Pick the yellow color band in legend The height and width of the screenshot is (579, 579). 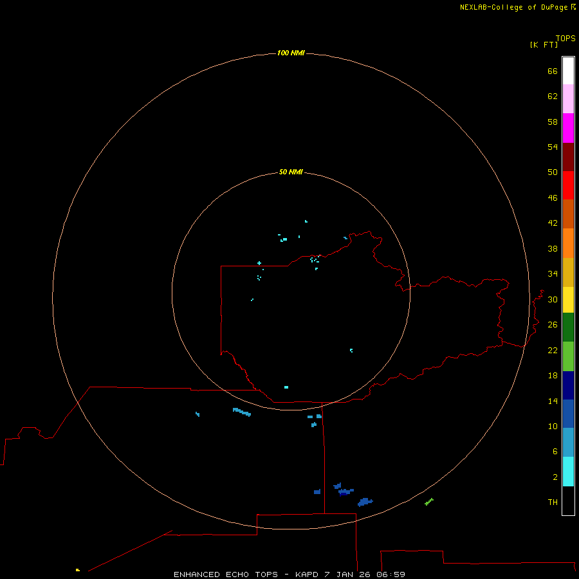(568, 299)
